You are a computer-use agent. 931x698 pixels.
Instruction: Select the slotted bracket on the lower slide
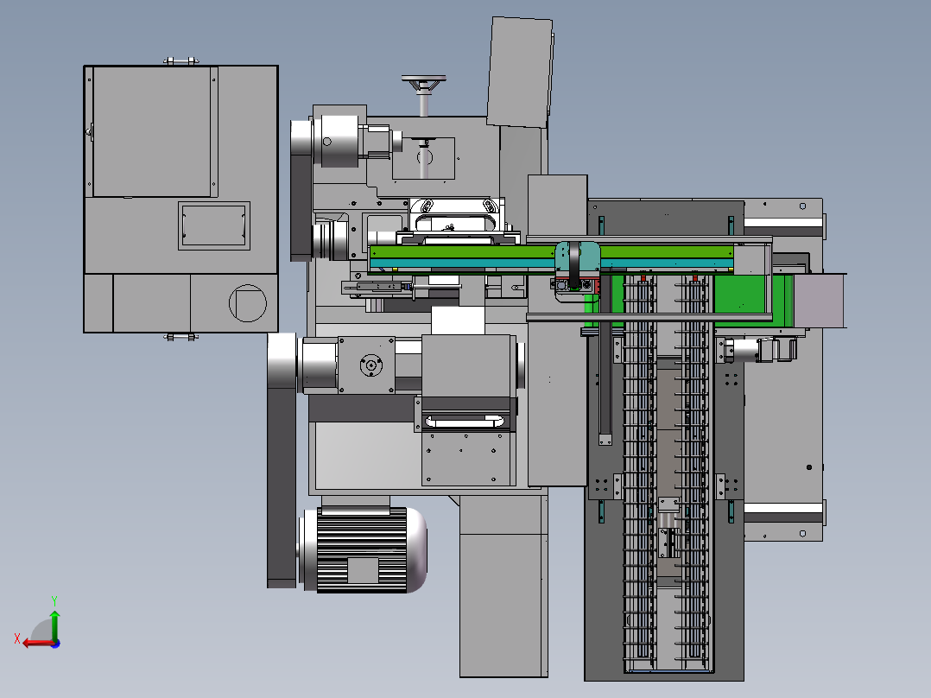click(465, 422)
